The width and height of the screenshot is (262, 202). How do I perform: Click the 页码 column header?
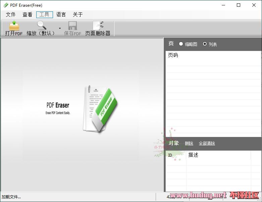173,55
